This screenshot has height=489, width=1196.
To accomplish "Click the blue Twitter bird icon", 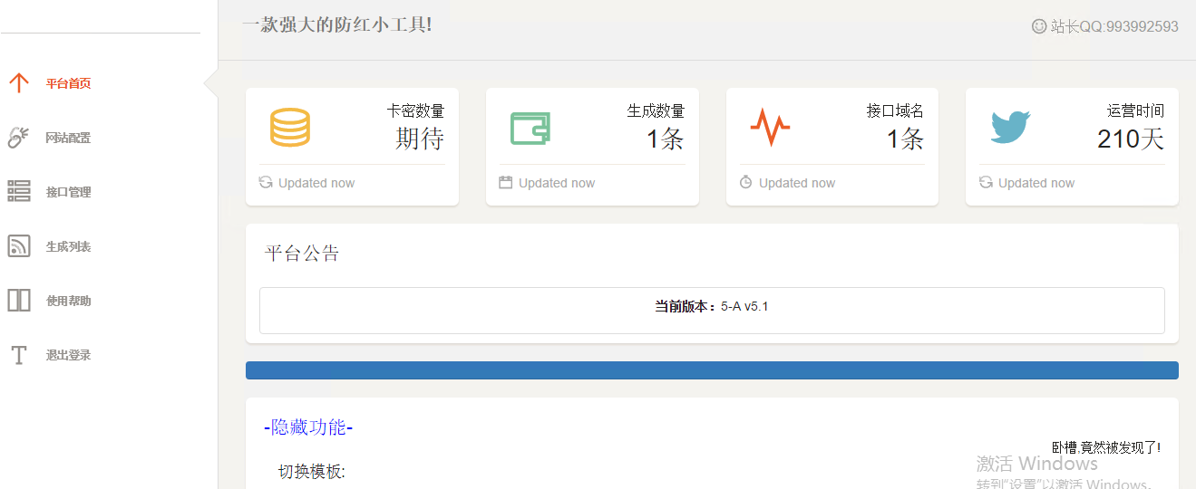I will [x=1010, y=128].
